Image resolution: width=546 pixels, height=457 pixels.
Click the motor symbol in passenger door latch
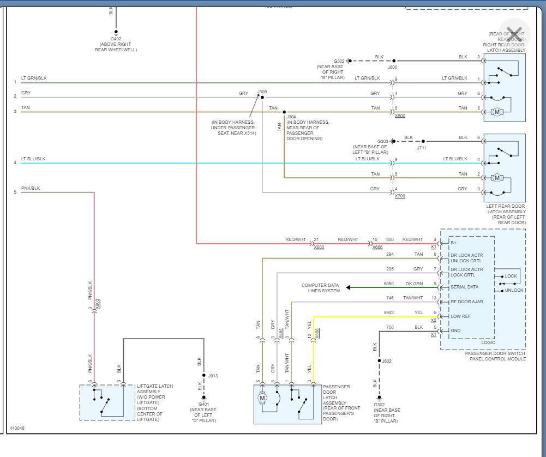coord(262,398)
